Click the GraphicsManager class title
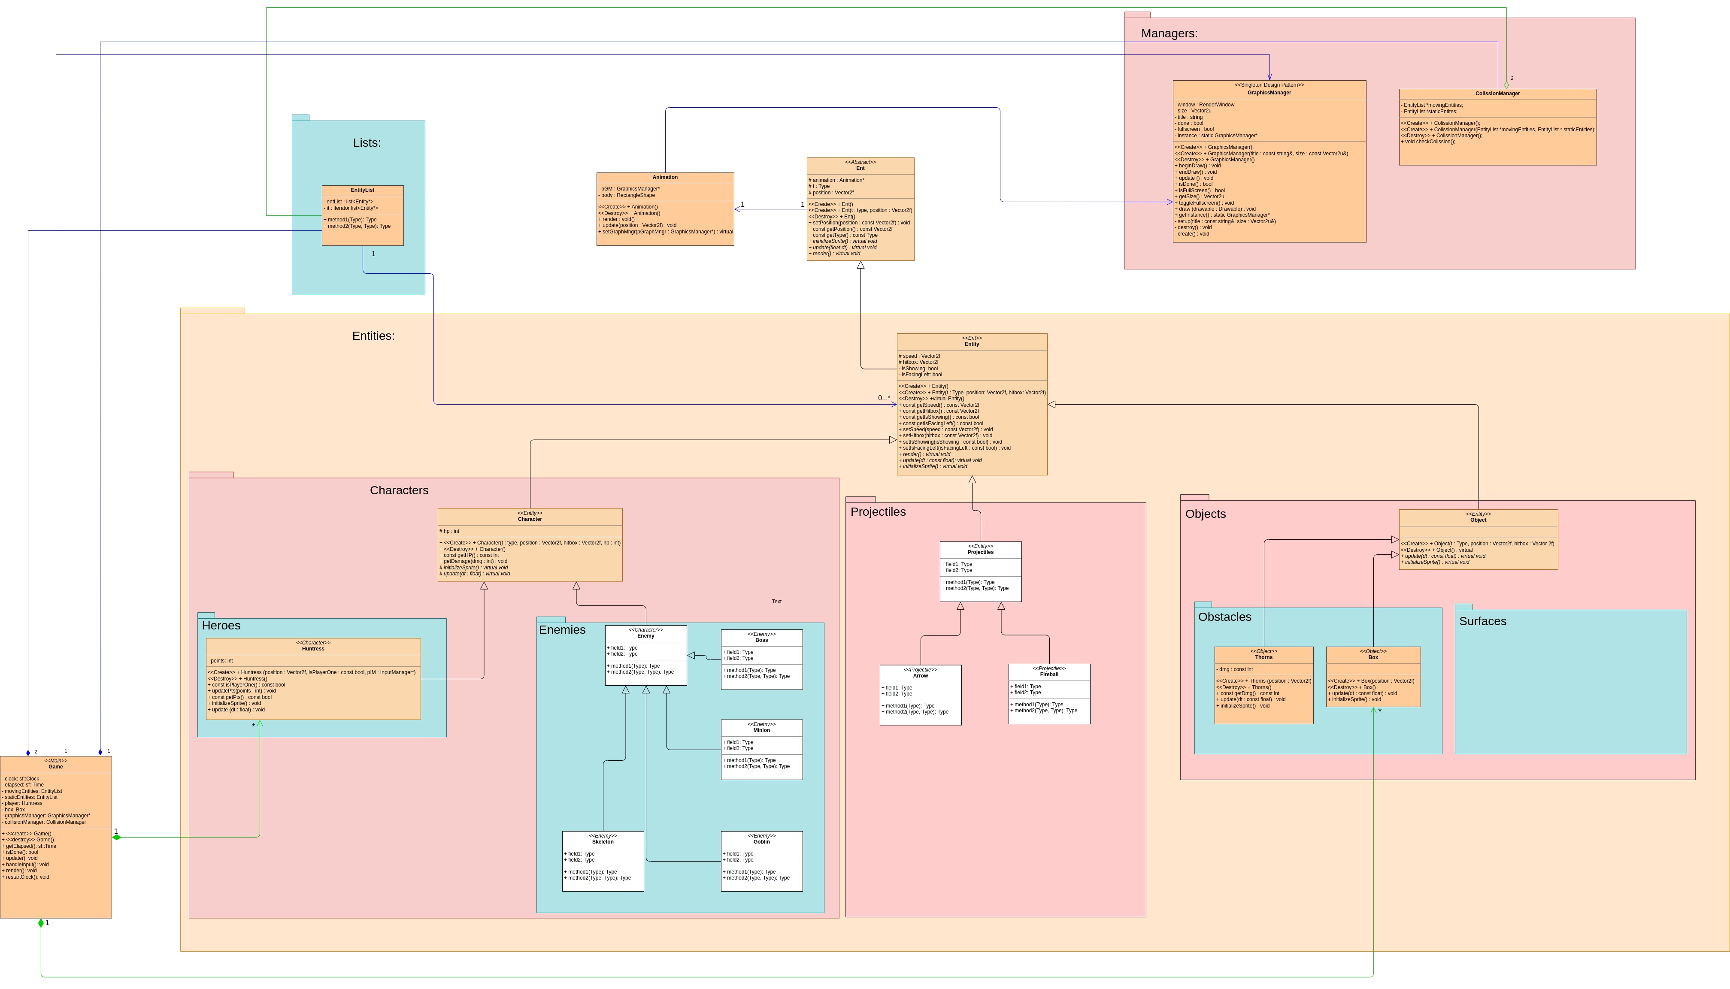 pos(1269,92)
